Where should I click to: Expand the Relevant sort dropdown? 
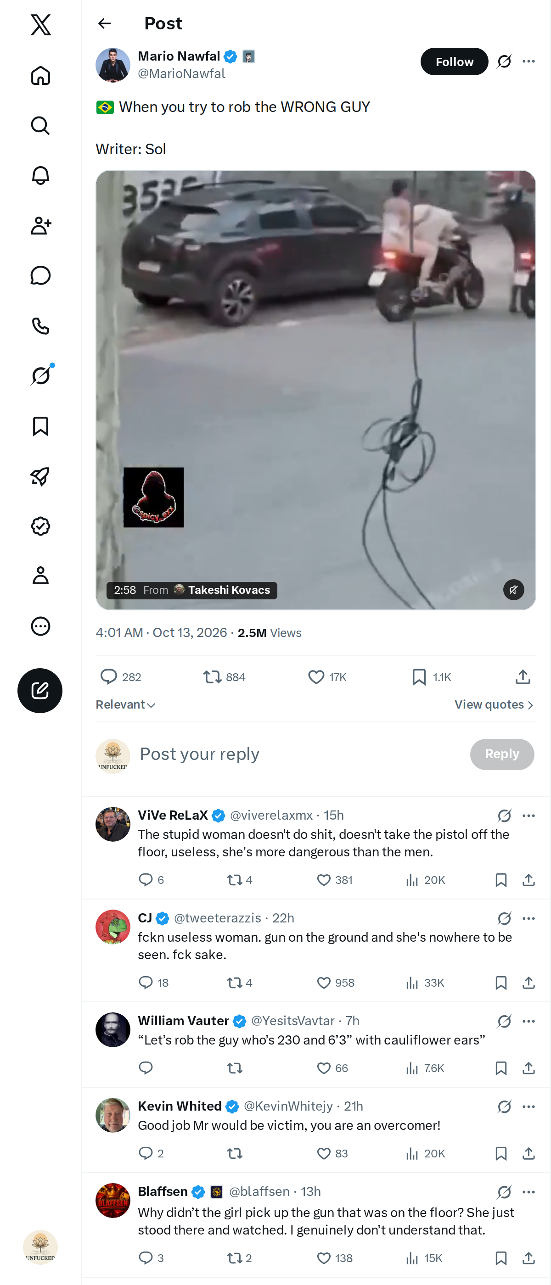coord(126,704)
